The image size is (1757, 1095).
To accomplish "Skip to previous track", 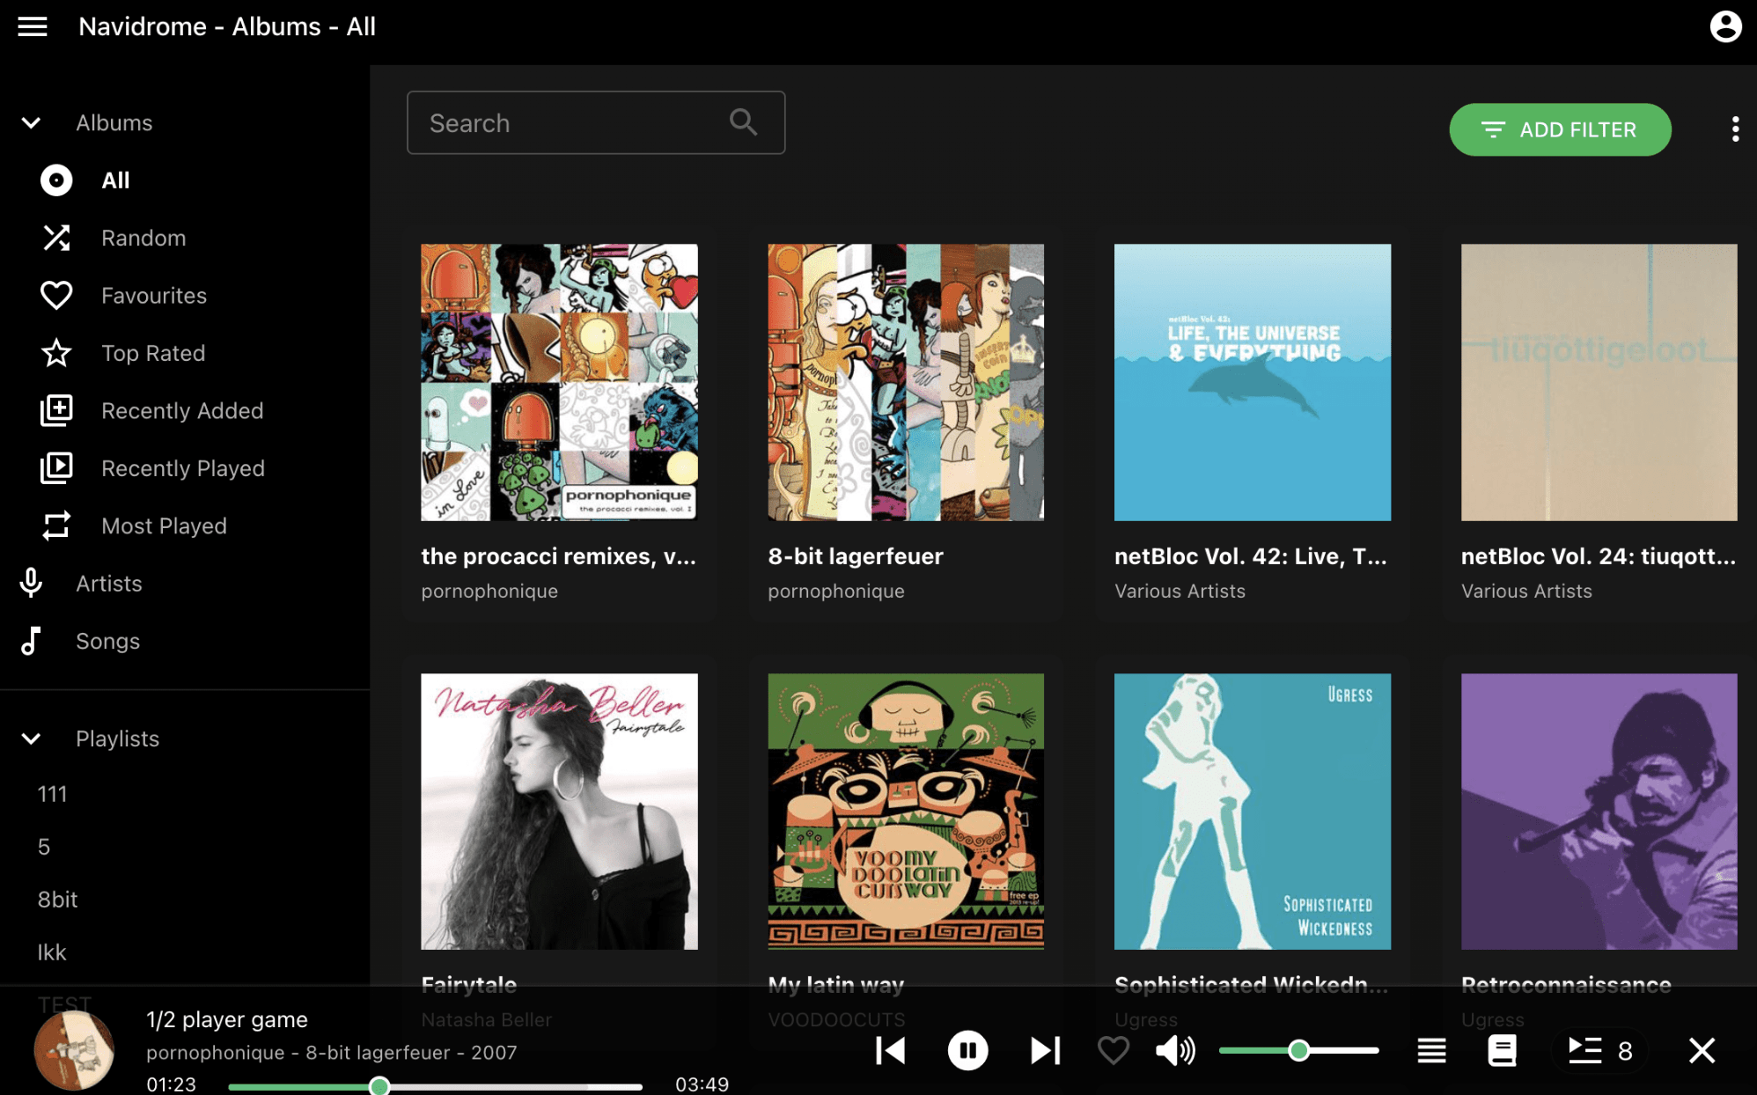I will pos(891,1050).
